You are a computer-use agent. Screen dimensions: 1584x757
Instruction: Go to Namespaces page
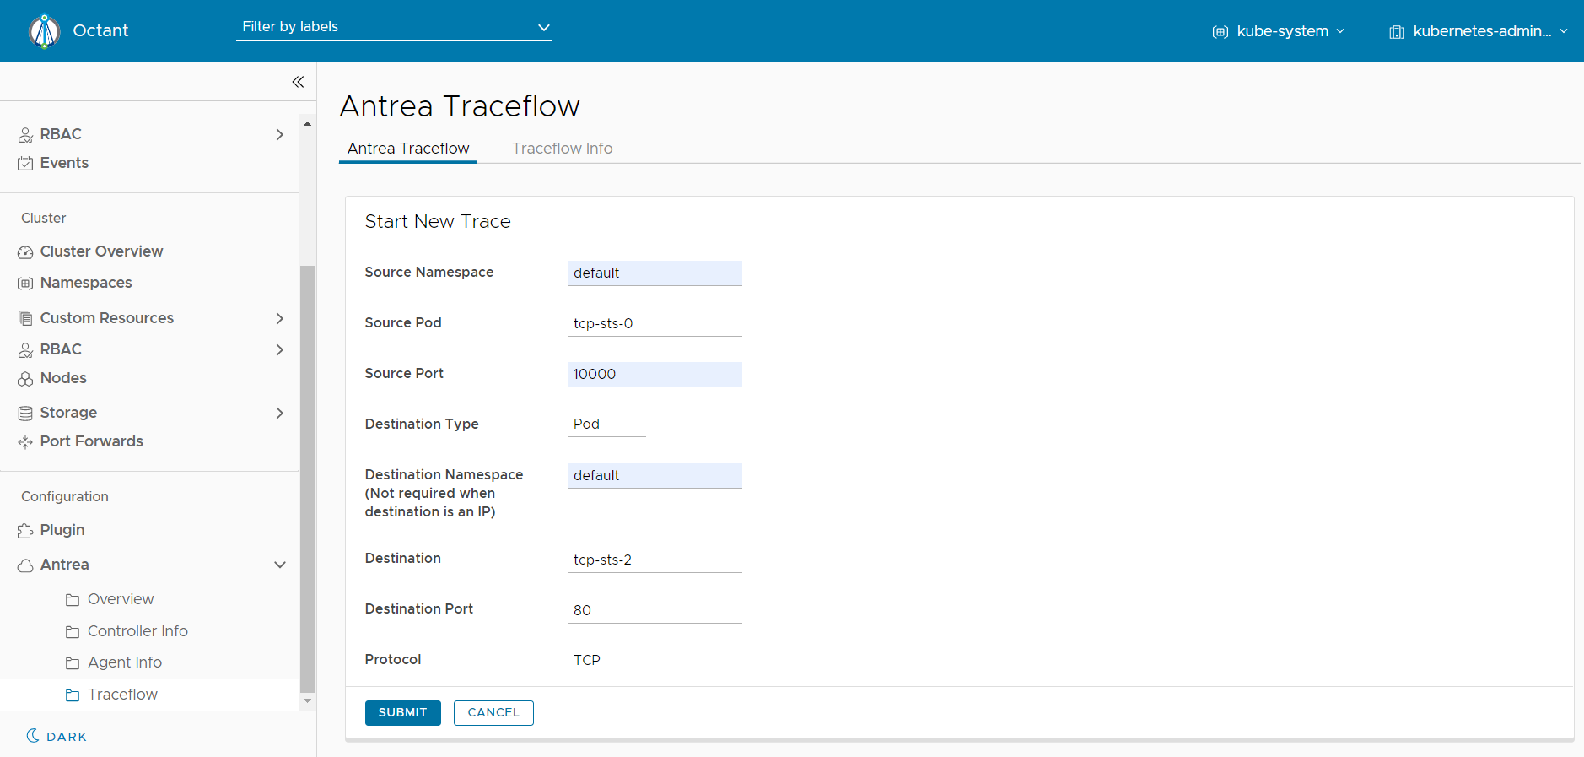tap(86, 283)
